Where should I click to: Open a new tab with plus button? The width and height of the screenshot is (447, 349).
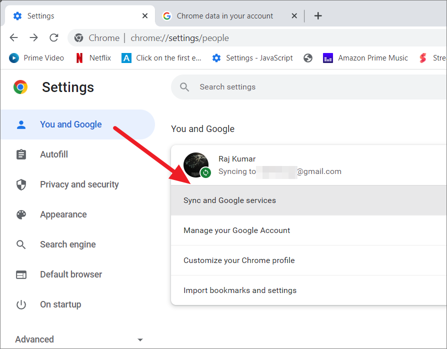(x=318, y=16)
